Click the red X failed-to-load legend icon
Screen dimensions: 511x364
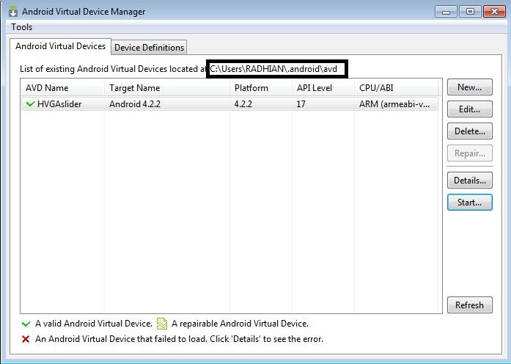[x=26, y=339]
